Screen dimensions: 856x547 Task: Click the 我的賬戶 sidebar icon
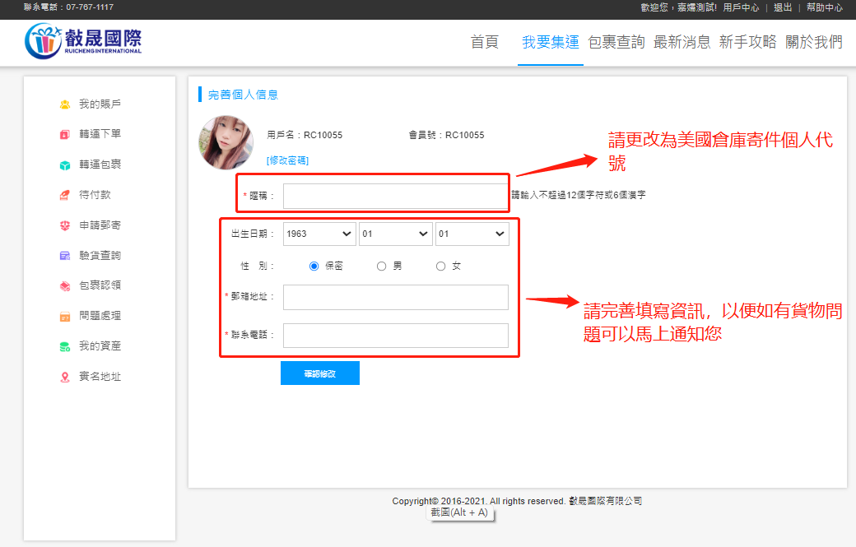pyautogui.click(x=65, y=104)
